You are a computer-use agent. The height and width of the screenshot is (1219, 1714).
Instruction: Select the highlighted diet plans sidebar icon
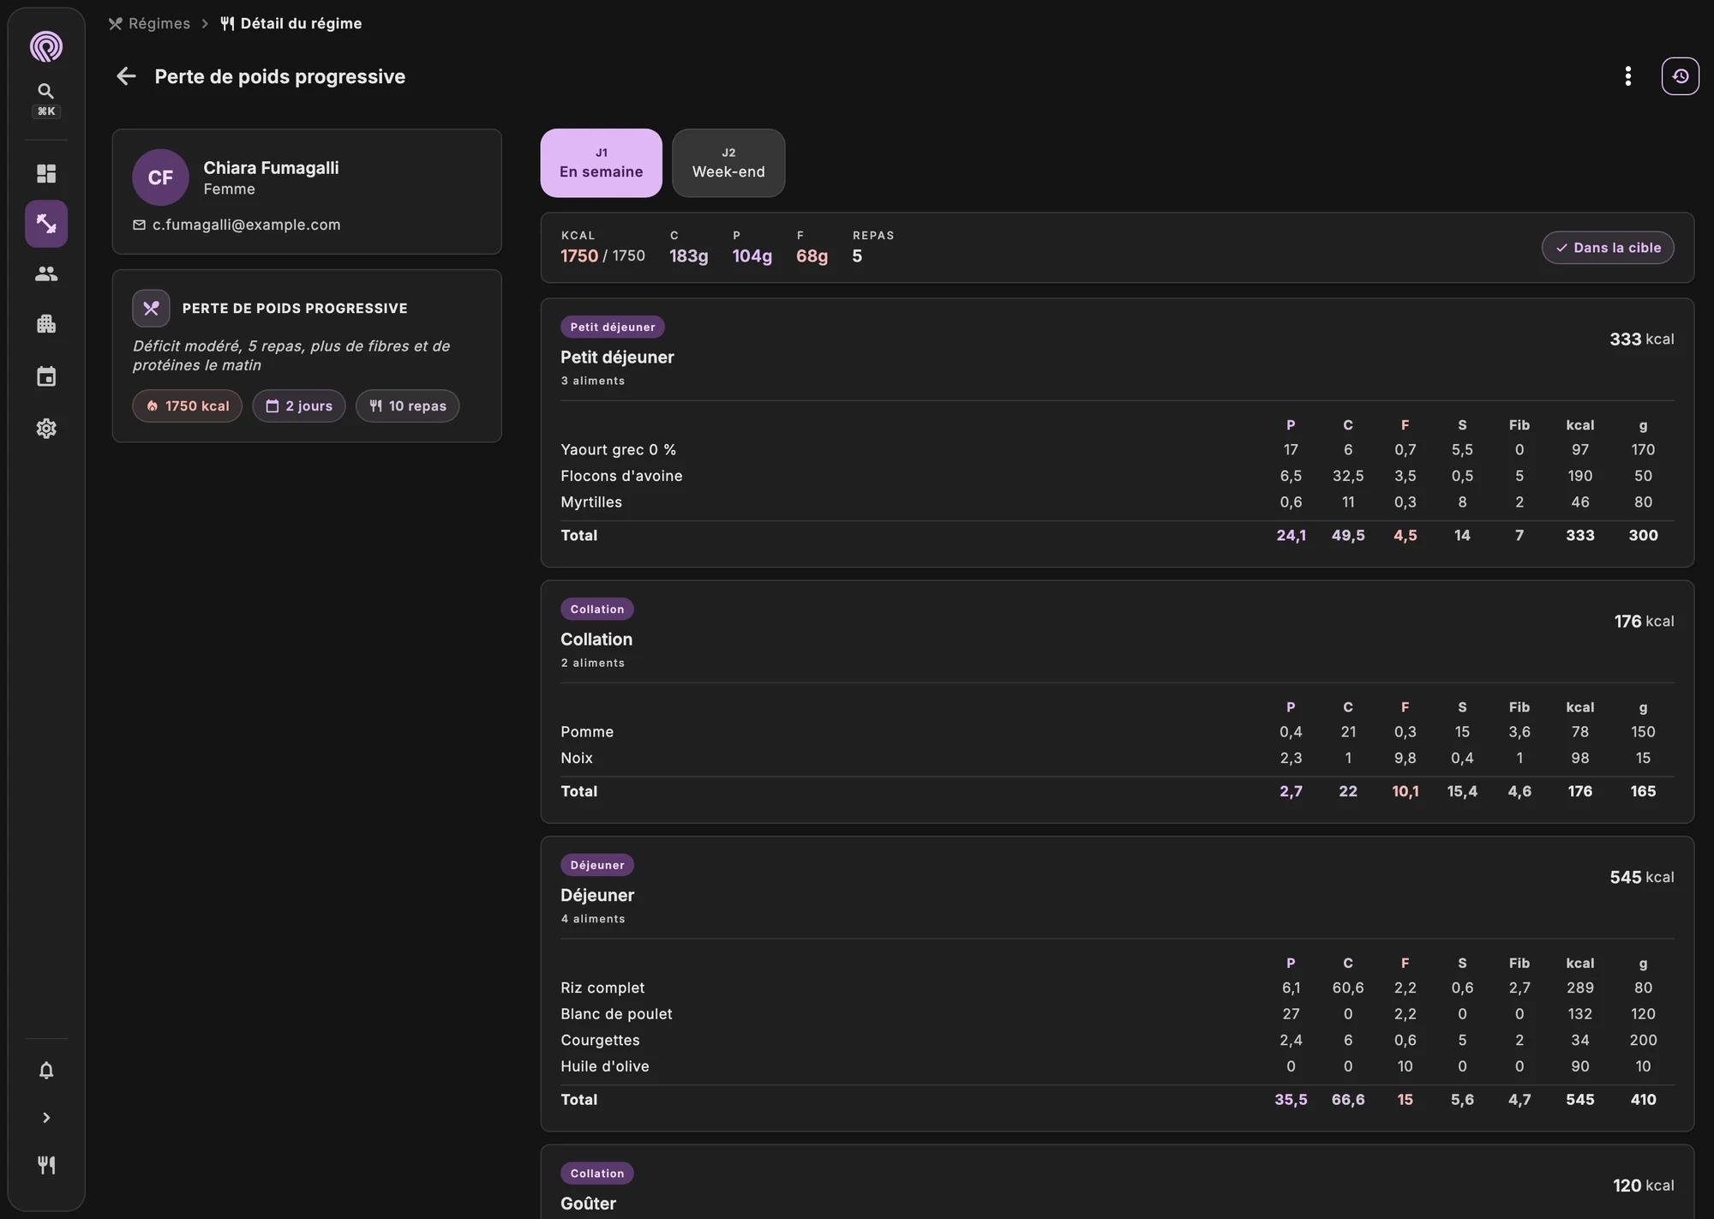(x=46, y=224)
